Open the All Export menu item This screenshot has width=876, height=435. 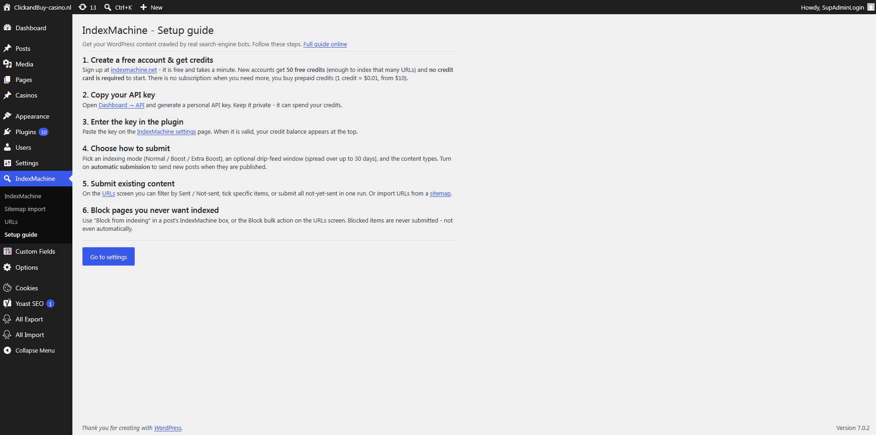click(29, 319)
